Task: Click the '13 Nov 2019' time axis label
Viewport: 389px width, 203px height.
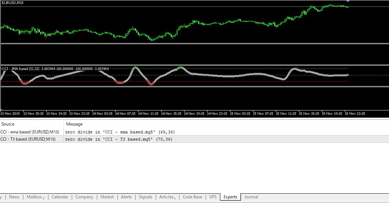Action: click(10, 114)
